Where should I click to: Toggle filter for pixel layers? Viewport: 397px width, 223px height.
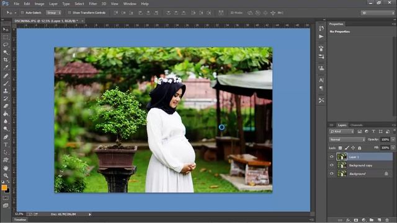360,131
